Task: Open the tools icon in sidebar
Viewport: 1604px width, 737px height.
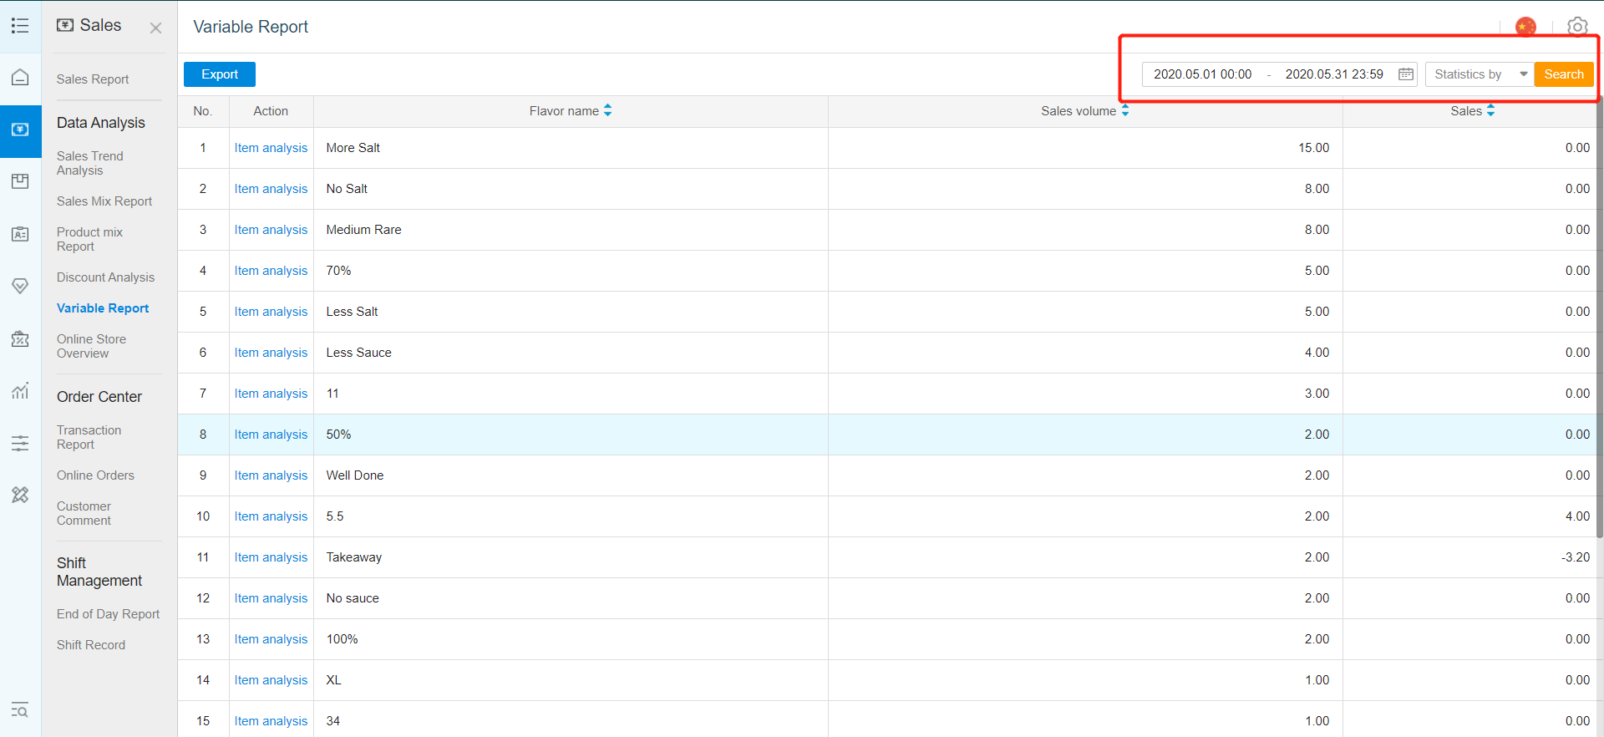Action: pos(20,495)
